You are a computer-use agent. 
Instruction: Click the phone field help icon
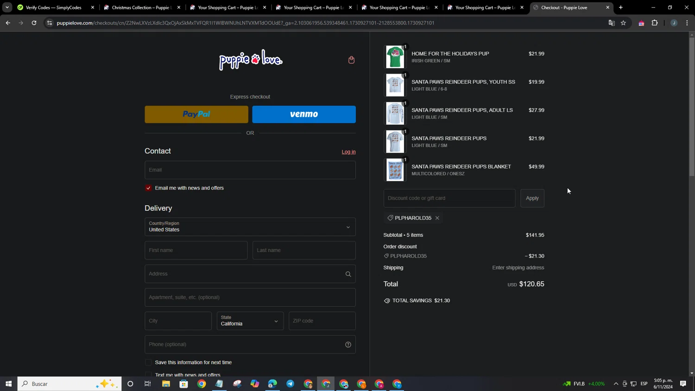(348, 344)
